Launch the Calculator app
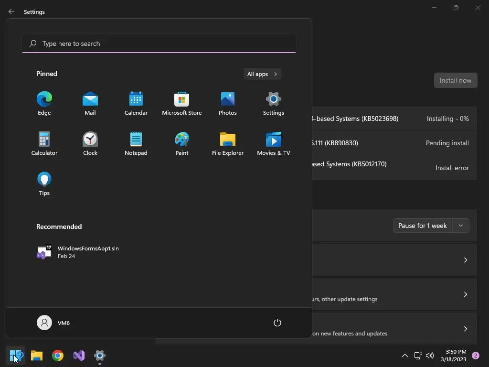This screenshot has height=367, width=489. click(x=44, y=144)
